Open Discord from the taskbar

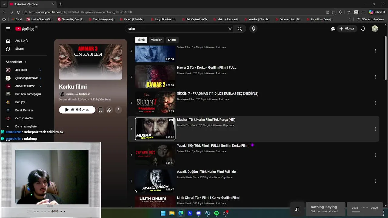[x=199, y=213]
